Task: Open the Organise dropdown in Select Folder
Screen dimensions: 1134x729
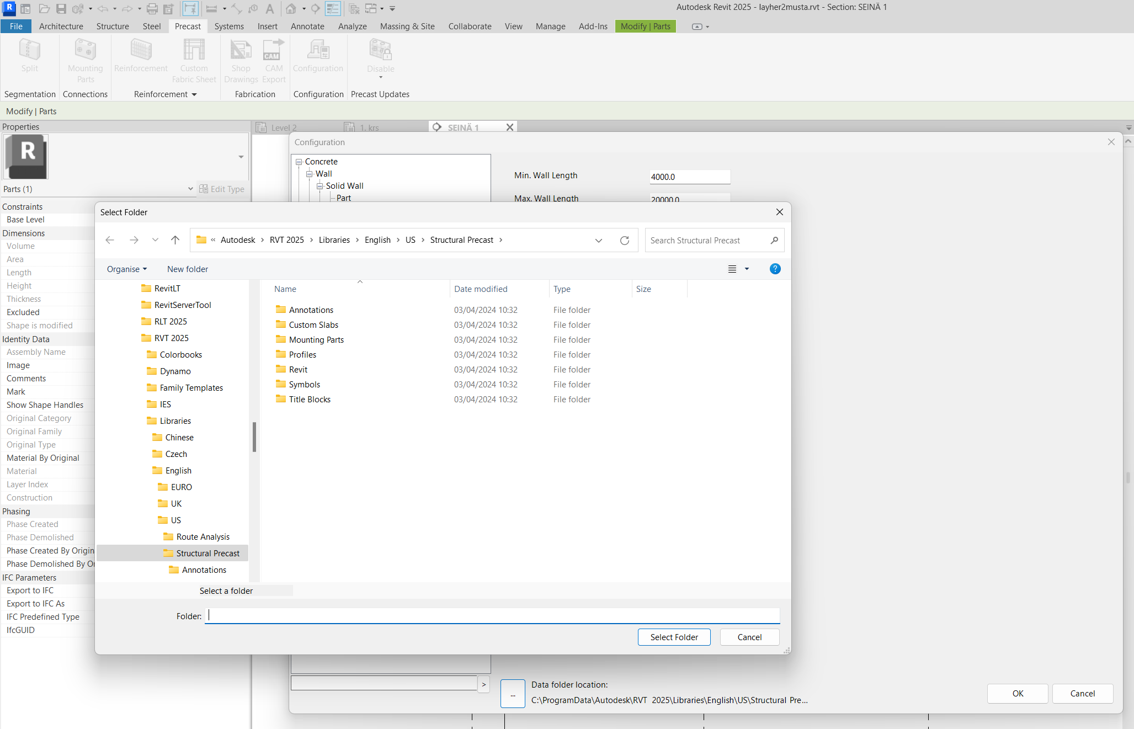Action: tap(127, 269)
